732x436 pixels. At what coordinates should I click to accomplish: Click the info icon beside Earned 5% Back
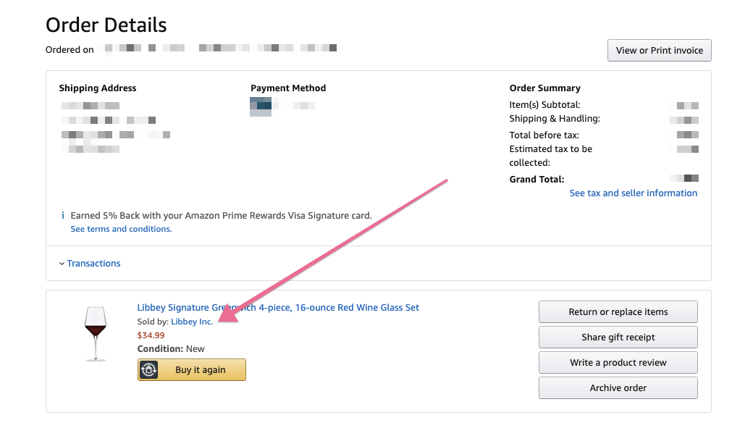(63, 216)
